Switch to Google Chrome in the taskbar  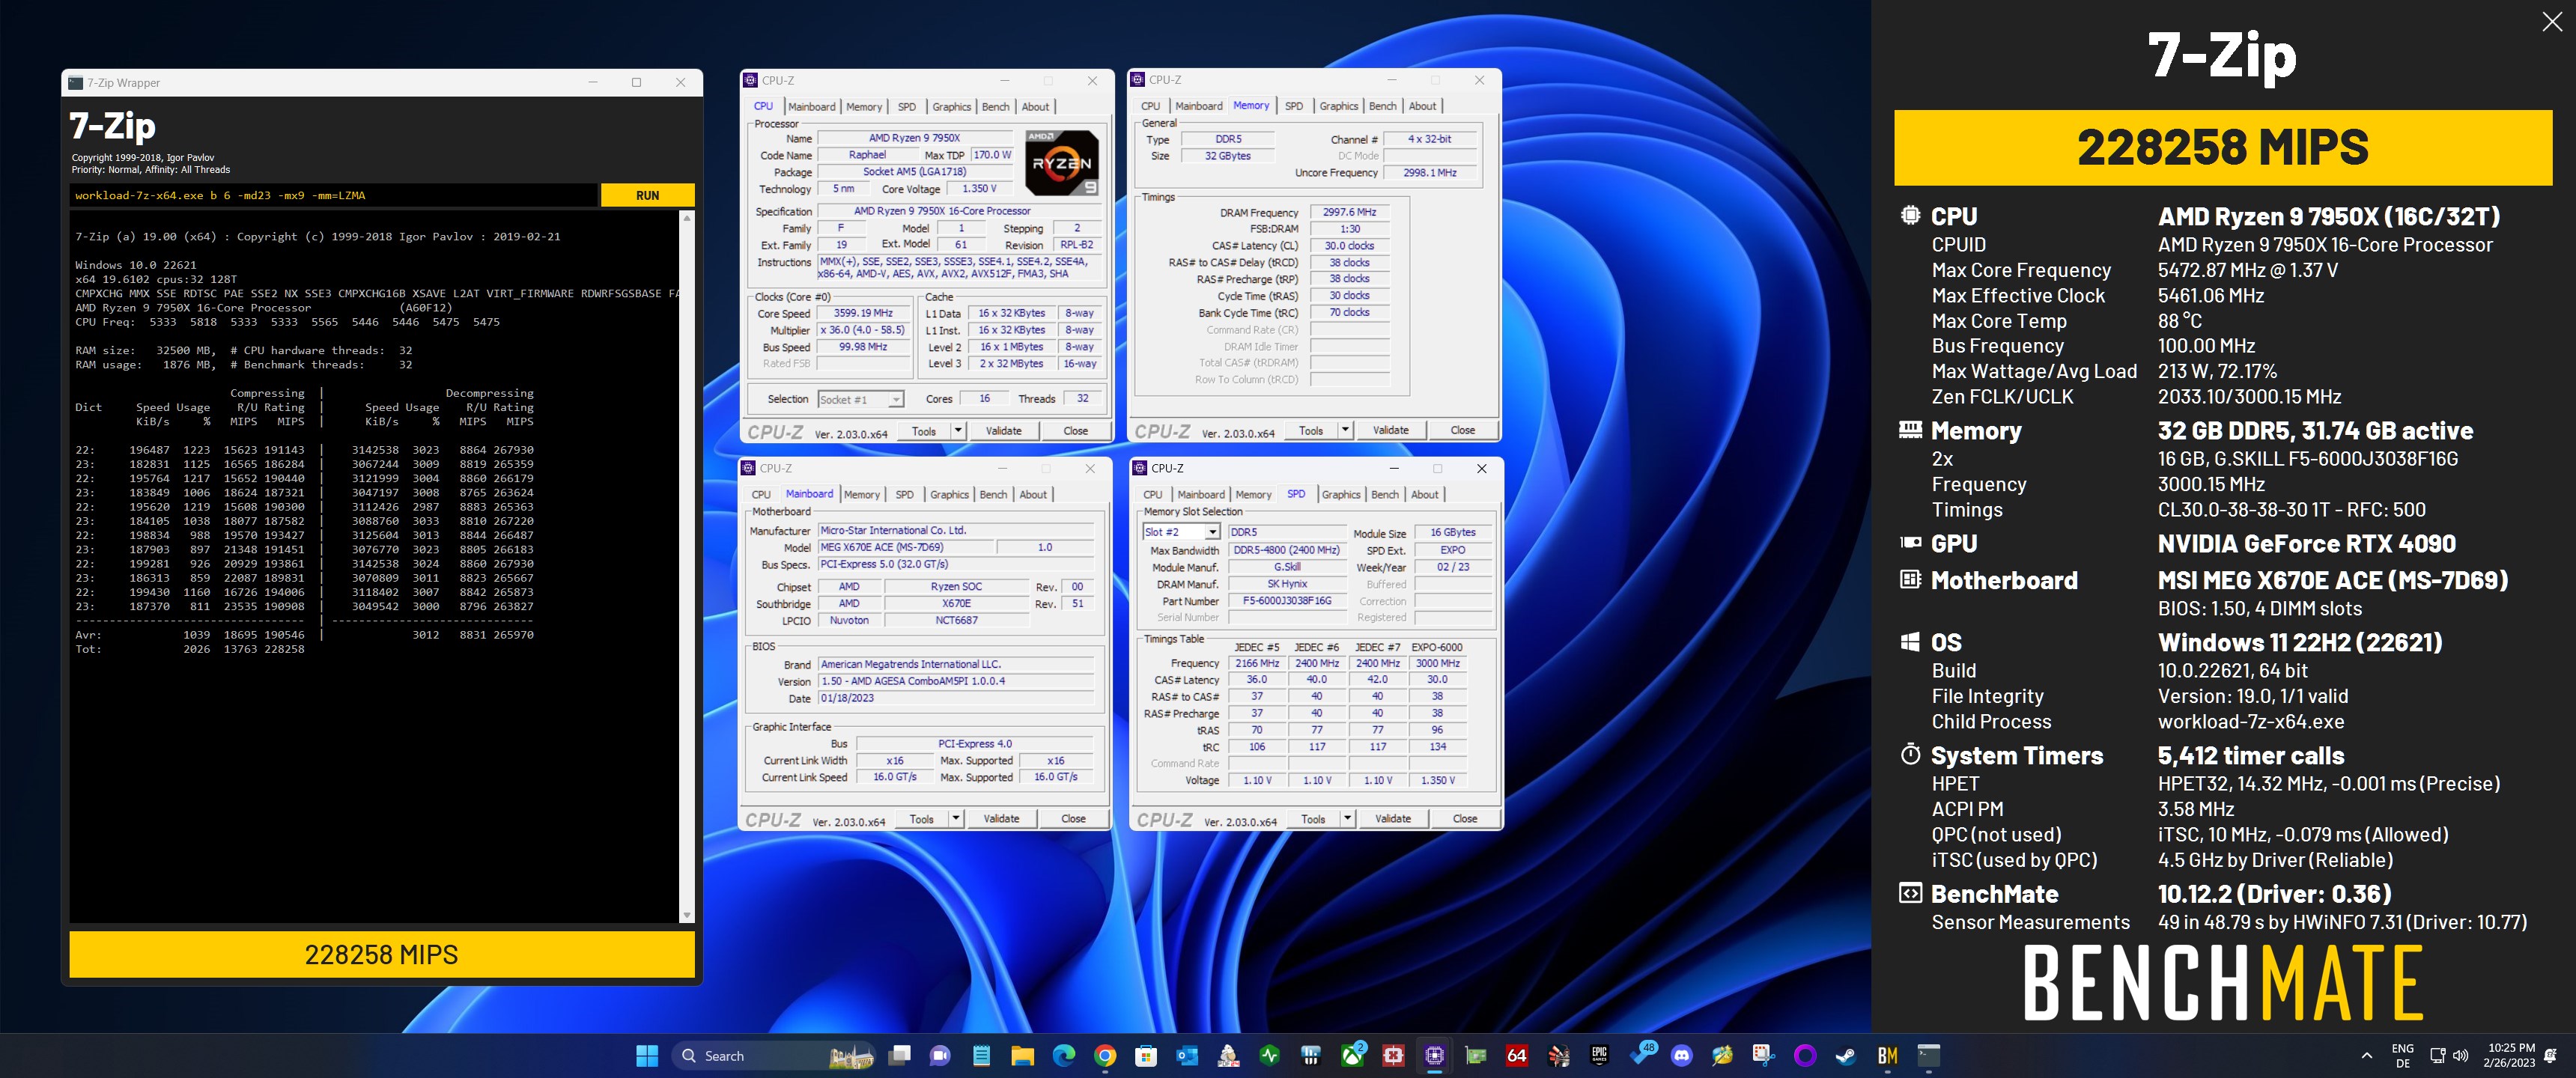(1104, 1055)
